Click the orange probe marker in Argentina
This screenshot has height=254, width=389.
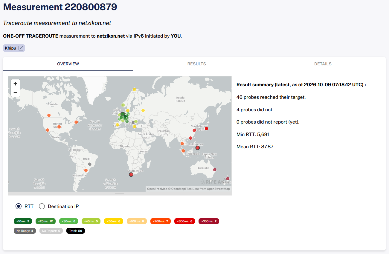[x=86, y=170]
